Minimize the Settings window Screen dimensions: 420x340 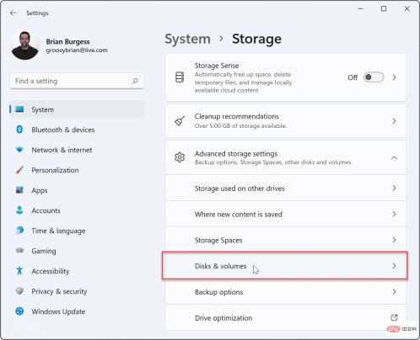click(x=360, y=9)
